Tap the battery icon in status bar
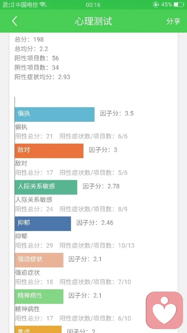This screenshot has height=333, width=187. tap(179, 4)
